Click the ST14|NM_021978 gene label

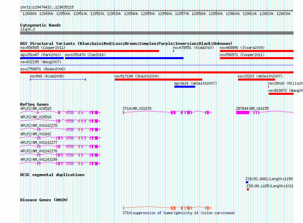pos(137,108)
